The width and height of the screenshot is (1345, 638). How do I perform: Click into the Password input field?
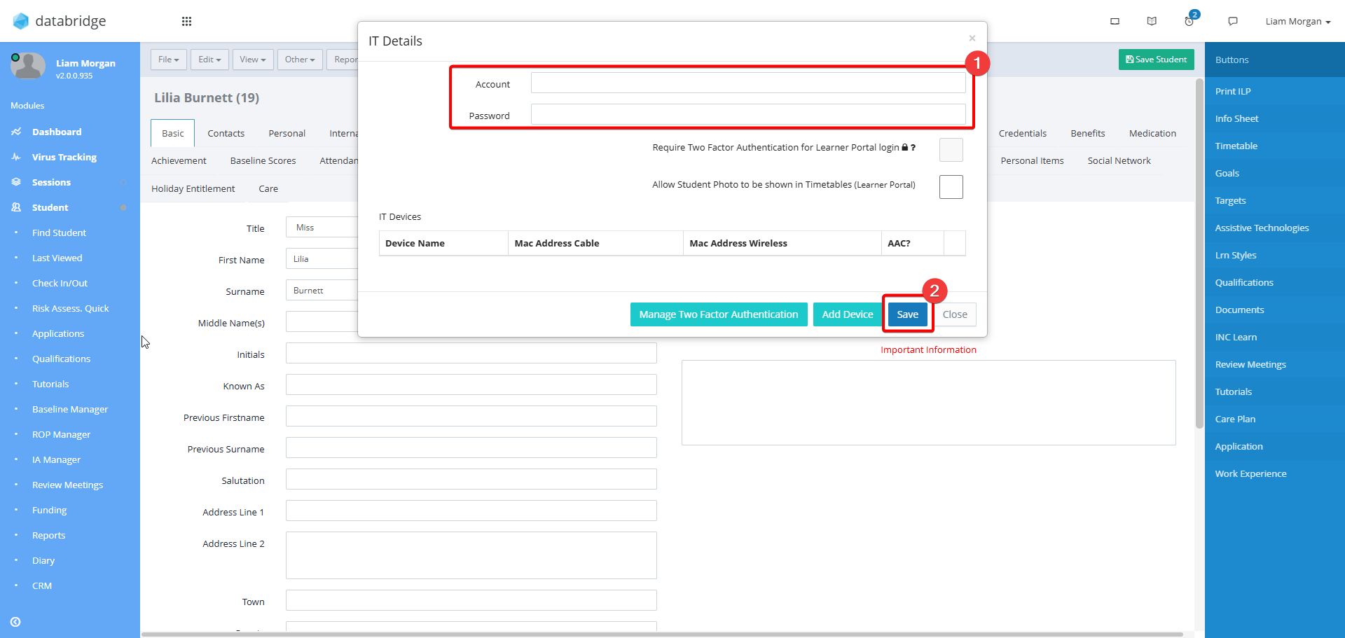748,114
